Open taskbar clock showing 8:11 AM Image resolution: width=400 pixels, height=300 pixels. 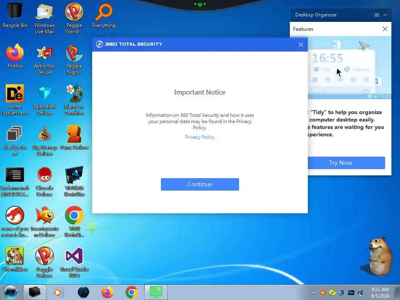(x=380, y=293)
